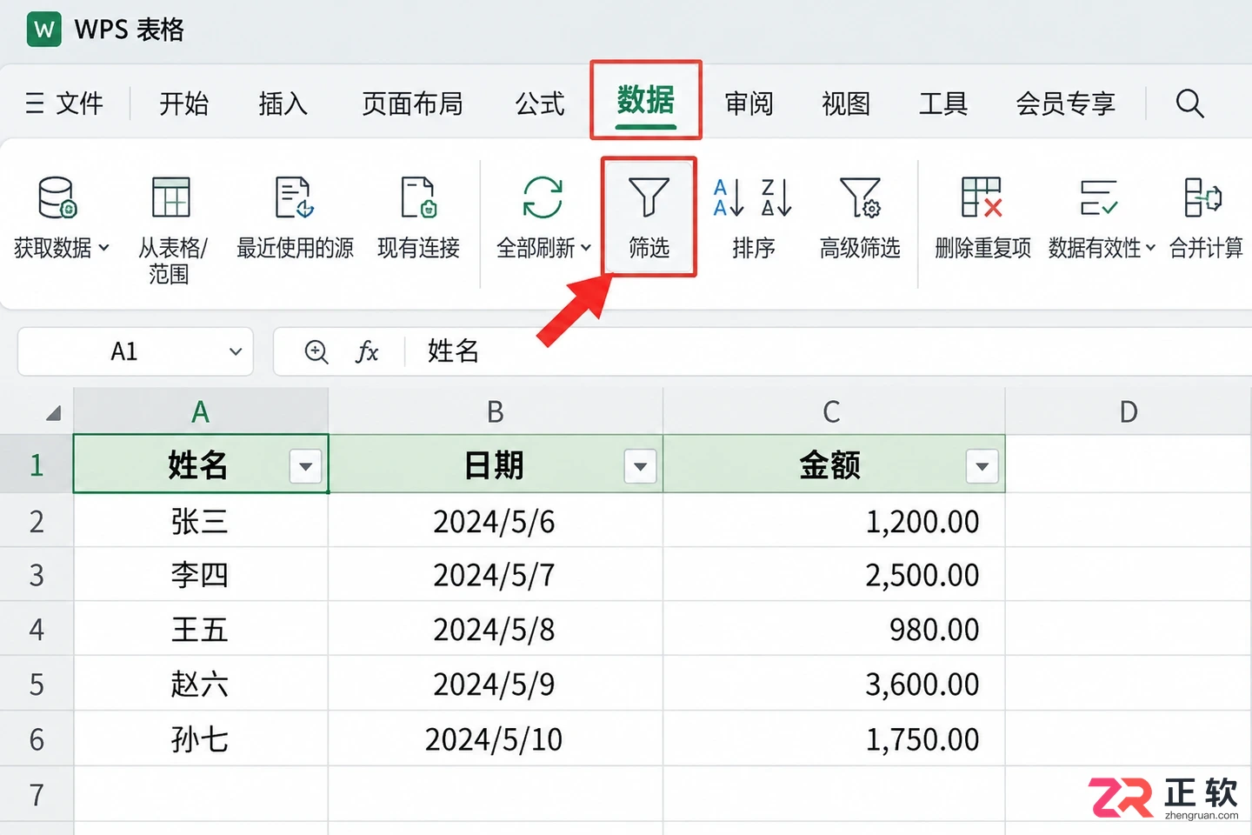This screenshot has width=1252, height=835.
Task: Click the Consolidate (合并计算) icon
Action: point(1203,197)
